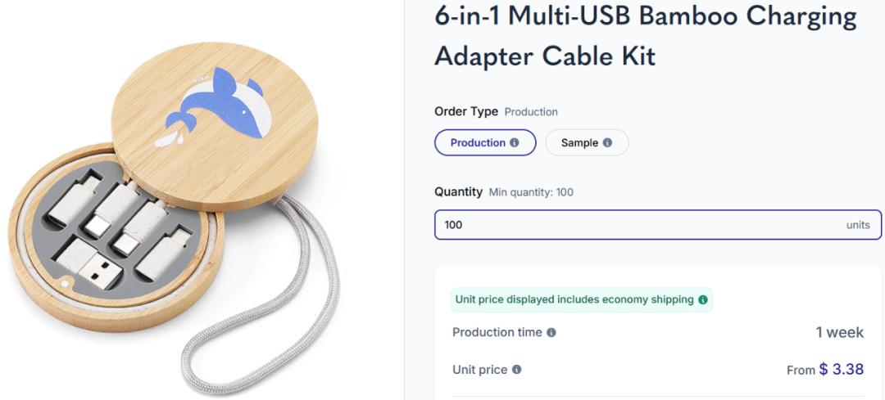This screenshot has height=400, width=885.
Task: Click the 'units' suffix in quantity field
Action: 858,225
